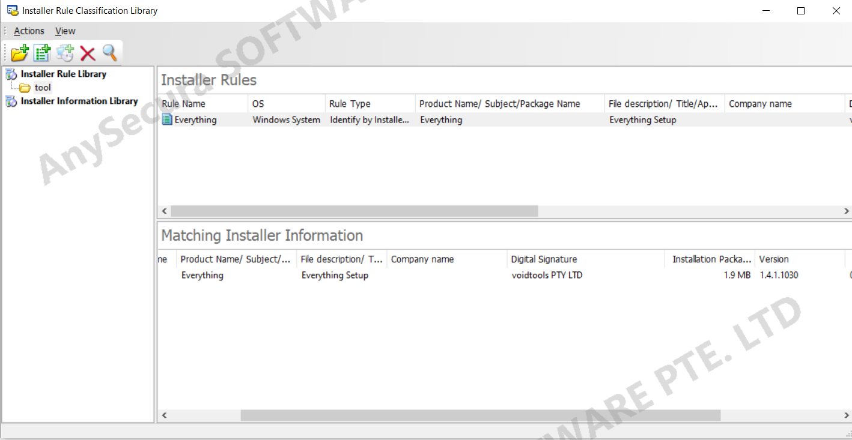Screen dimensions: 852x440
Task: Click Product Name header in Matching Installer Information
Action: pos(237,259)
